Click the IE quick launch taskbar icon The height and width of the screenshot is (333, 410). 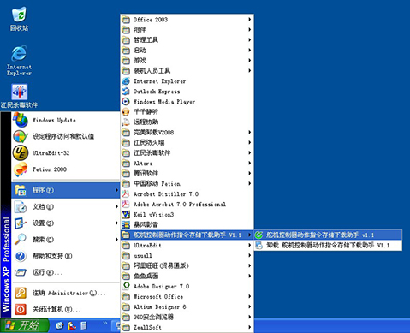point(60,325)
